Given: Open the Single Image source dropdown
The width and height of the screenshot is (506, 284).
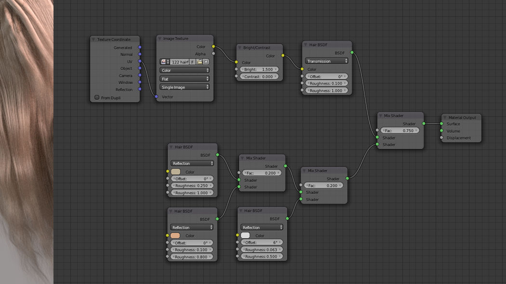Looking at the screenshot, I should click(x=185, y=87).
